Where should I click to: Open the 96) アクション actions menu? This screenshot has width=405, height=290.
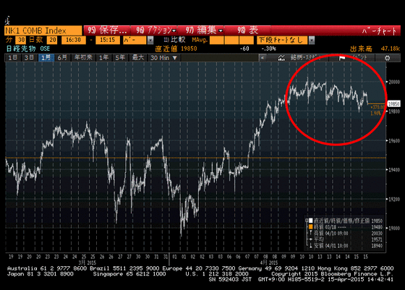click(x=155, y=30)
